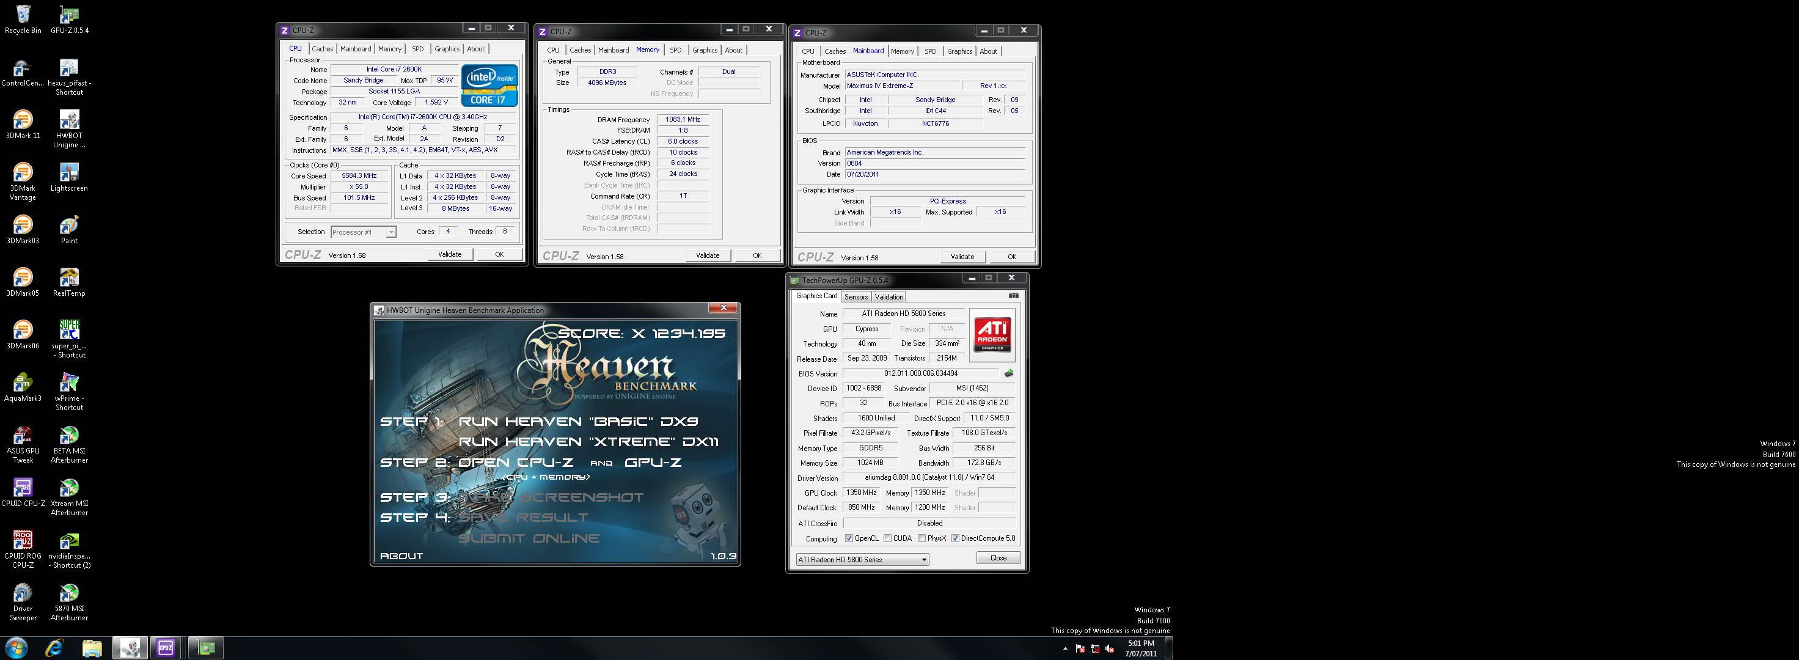Toggle the PhysX checkbox in GPU-Z

click(922, 538)
